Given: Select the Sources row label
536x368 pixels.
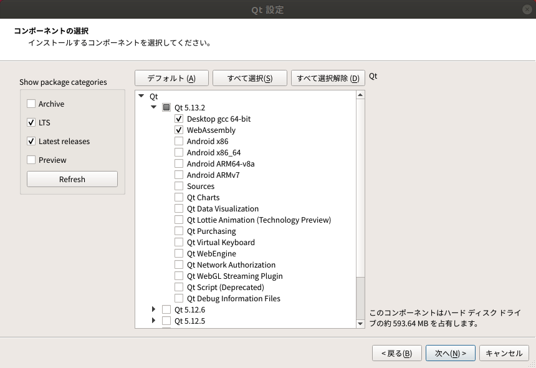Looking at the screenshot, I should [x=201, y=186].
